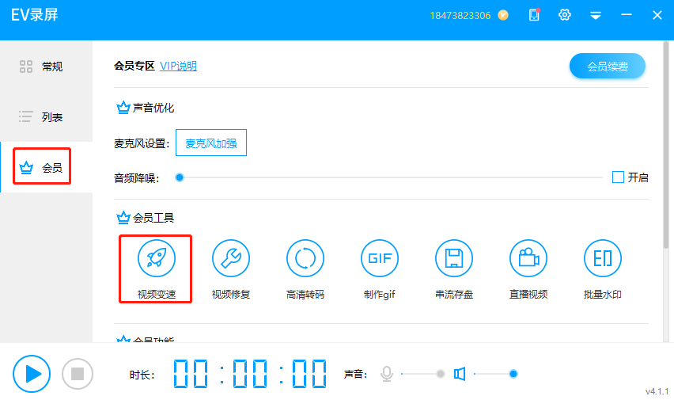Open the title bar dropdown menu arrow
Screen dimensions: 674x400
596,16
